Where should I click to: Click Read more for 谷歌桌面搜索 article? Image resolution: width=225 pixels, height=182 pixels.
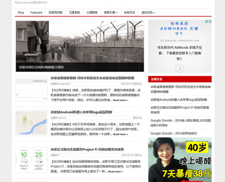pos(120,100)
